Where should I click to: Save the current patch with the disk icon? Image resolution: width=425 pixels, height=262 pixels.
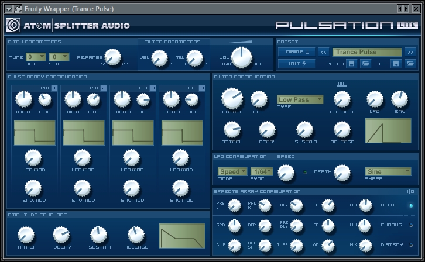coord(351,64)
